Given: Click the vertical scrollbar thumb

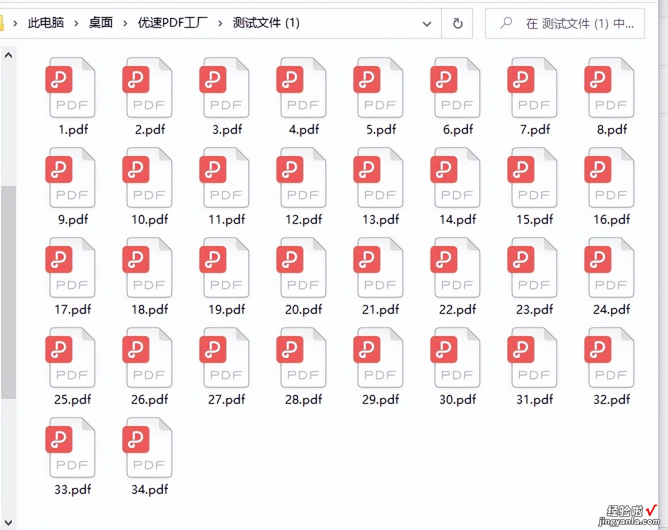Looking at the screenshot, I should [x=8, y=292].
